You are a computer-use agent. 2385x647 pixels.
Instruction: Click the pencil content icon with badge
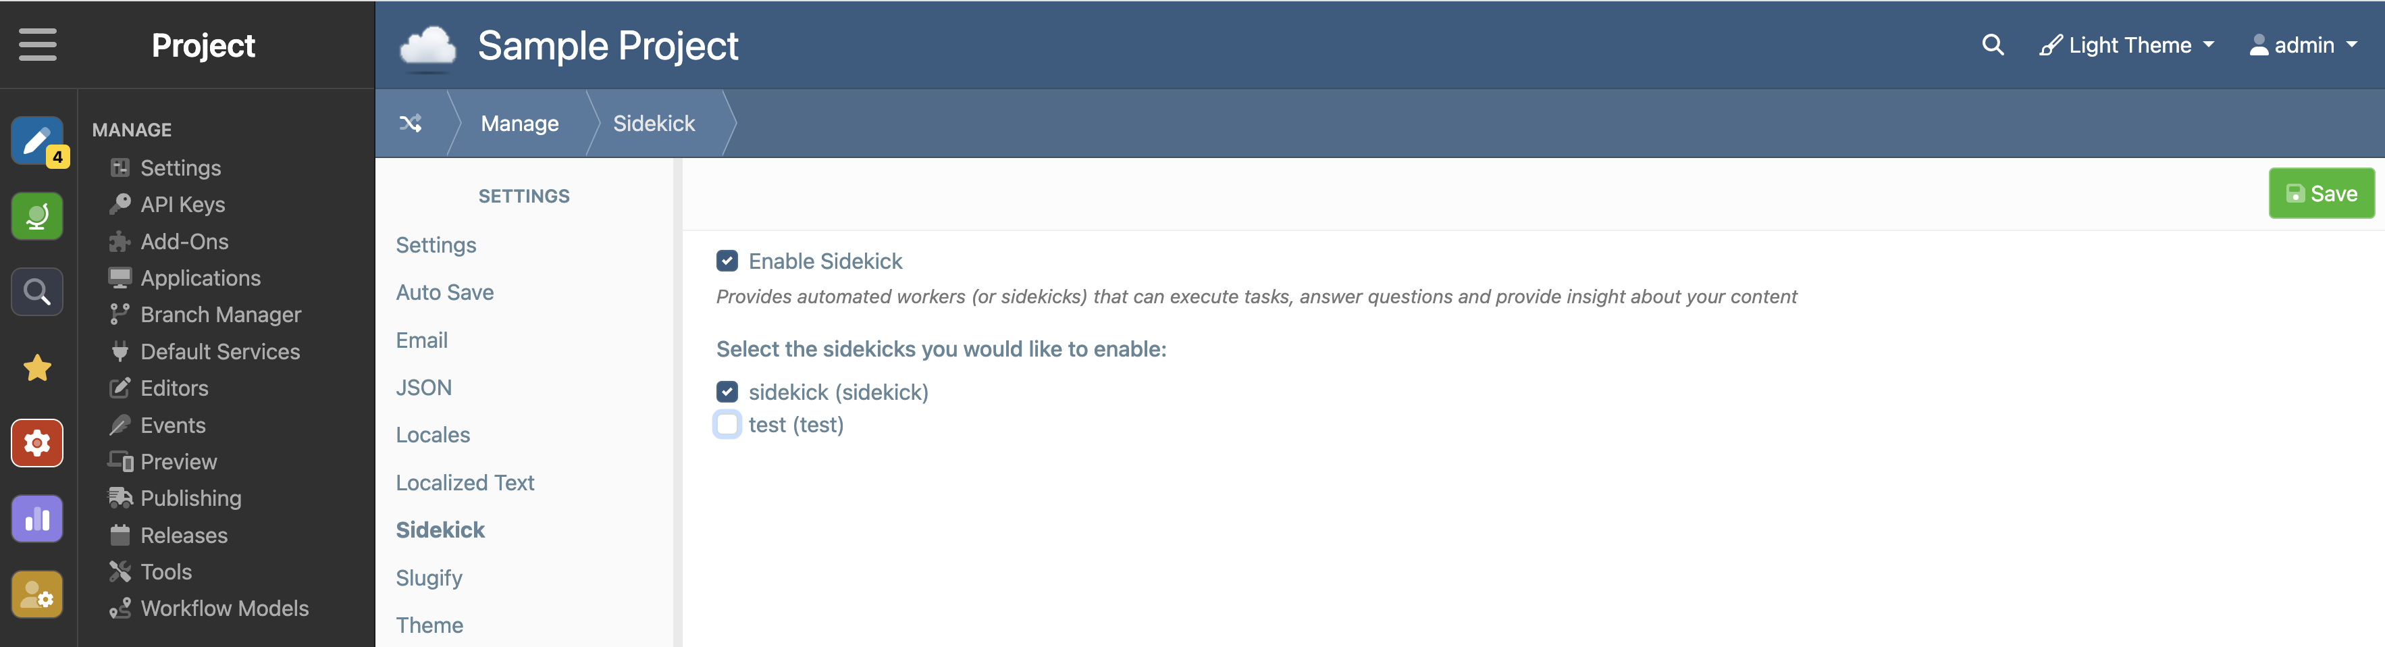(37, 142)
